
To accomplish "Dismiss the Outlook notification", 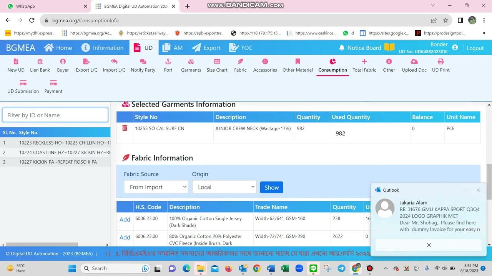I will 429,245.
